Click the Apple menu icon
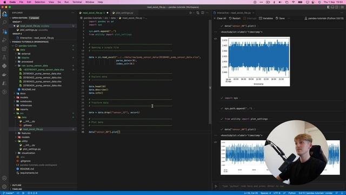This screenshot has width=346, height=195. (4, 2)
